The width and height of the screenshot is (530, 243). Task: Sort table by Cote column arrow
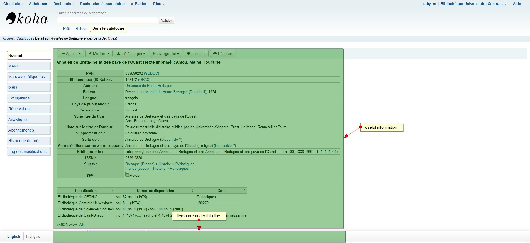pyautogui.click(x=244, y=191)
